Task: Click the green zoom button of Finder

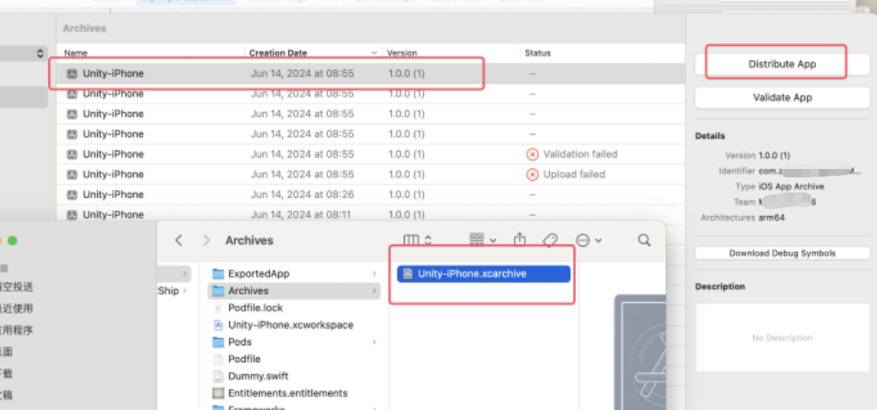Action: point(12,241)
